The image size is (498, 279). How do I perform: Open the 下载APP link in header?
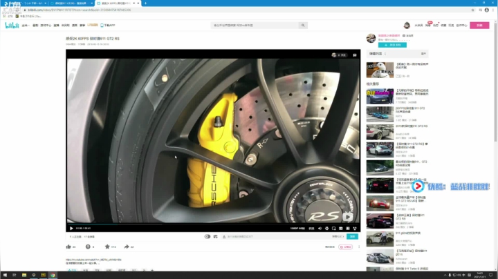pyautogui.click(x=108, y=26)
